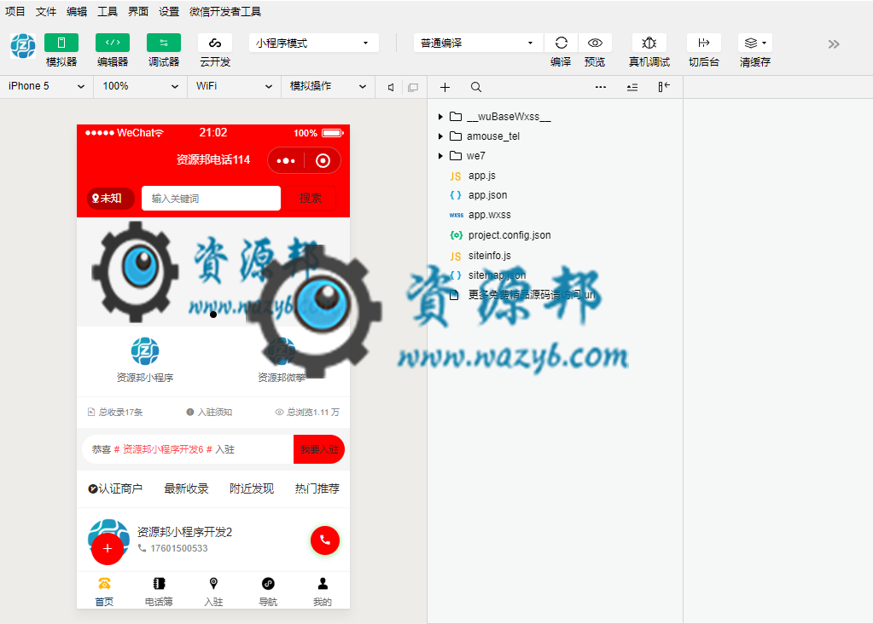Click the 资源邦小程序开发2 listing title
The image size is (873, 624).
click(185, 532)
